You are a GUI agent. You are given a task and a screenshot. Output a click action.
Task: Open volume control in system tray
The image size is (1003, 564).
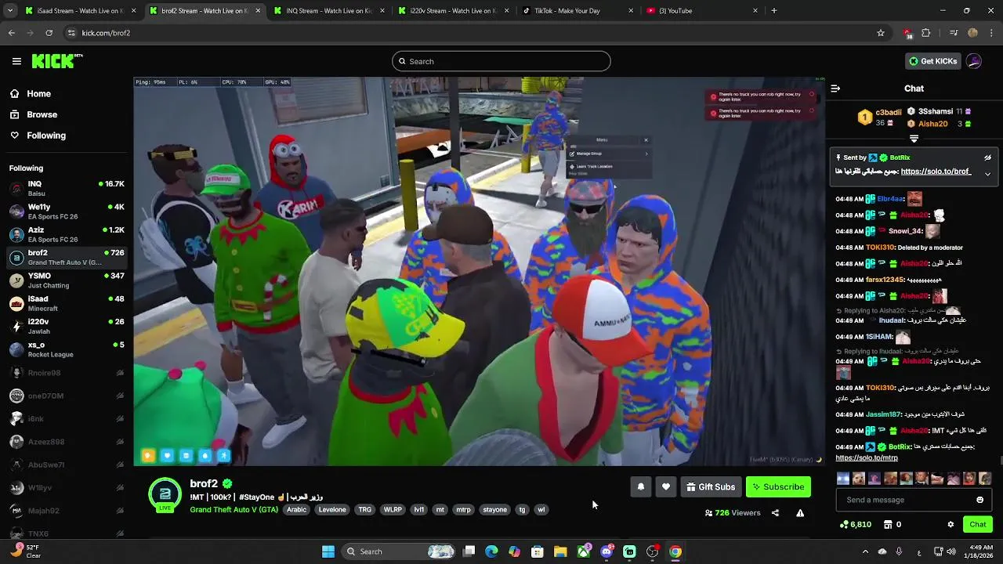(x=951, y=551)
